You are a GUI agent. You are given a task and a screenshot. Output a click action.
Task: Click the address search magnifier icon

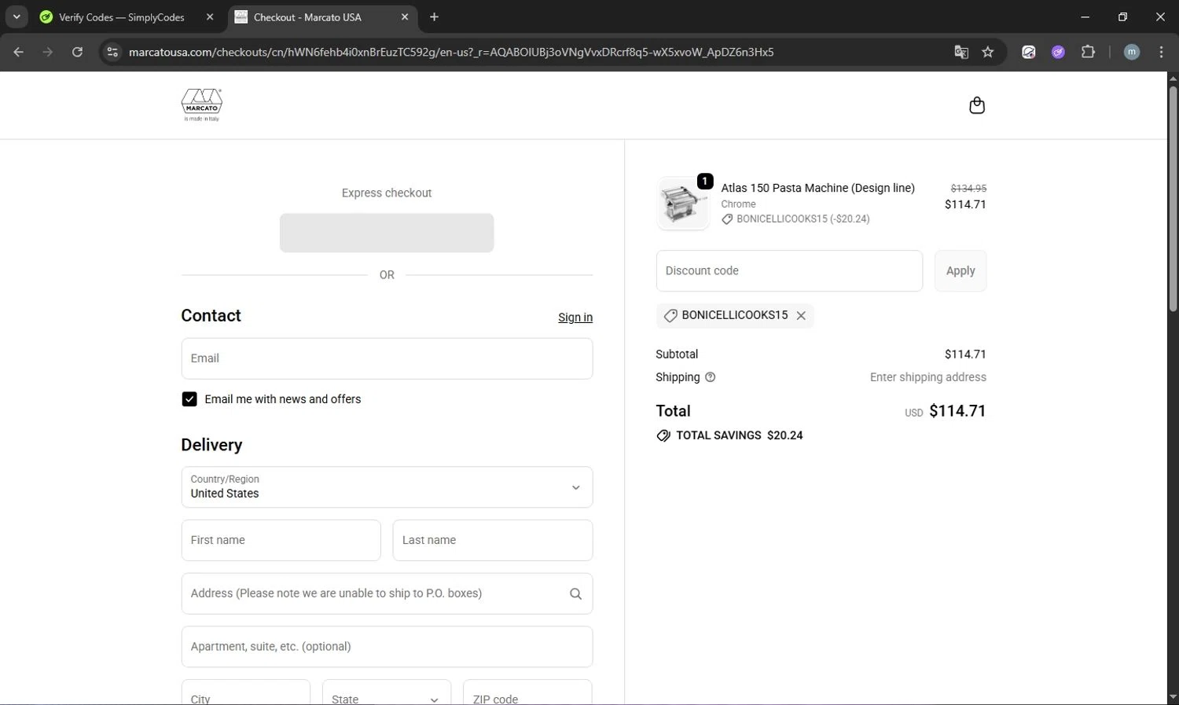[x=575, y=593]
